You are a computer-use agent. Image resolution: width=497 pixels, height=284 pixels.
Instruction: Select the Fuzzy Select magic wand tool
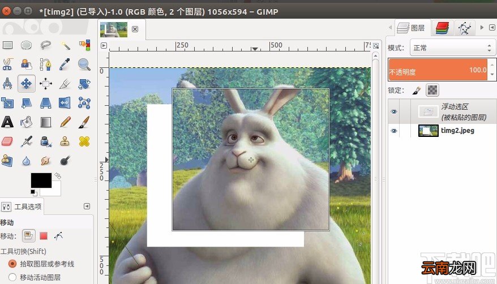tap(65, 45)
